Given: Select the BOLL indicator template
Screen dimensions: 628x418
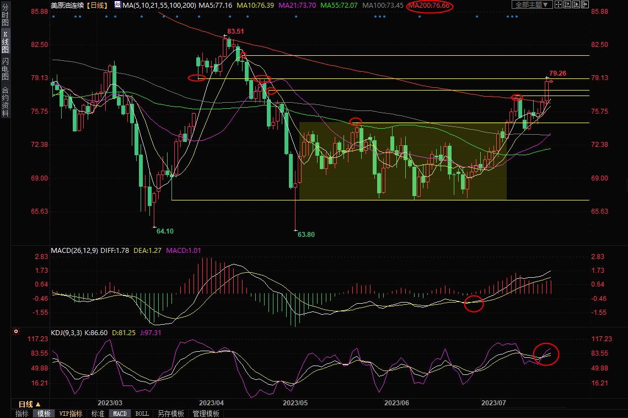Looking at the screenshot, I should coord(142,414).
